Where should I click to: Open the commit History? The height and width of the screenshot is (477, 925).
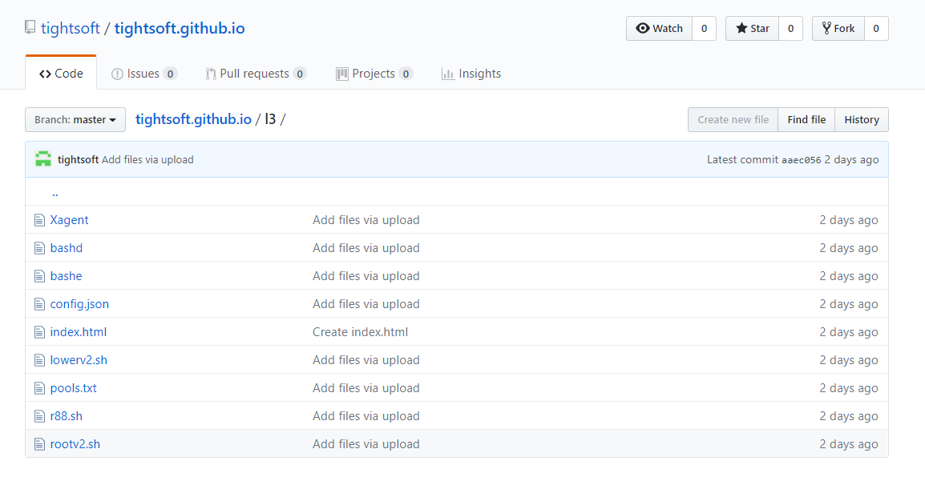pos(862,119)
